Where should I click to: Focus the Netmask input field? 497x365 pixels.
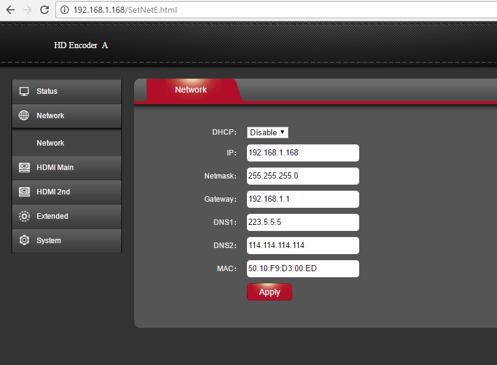pos(302,176)
